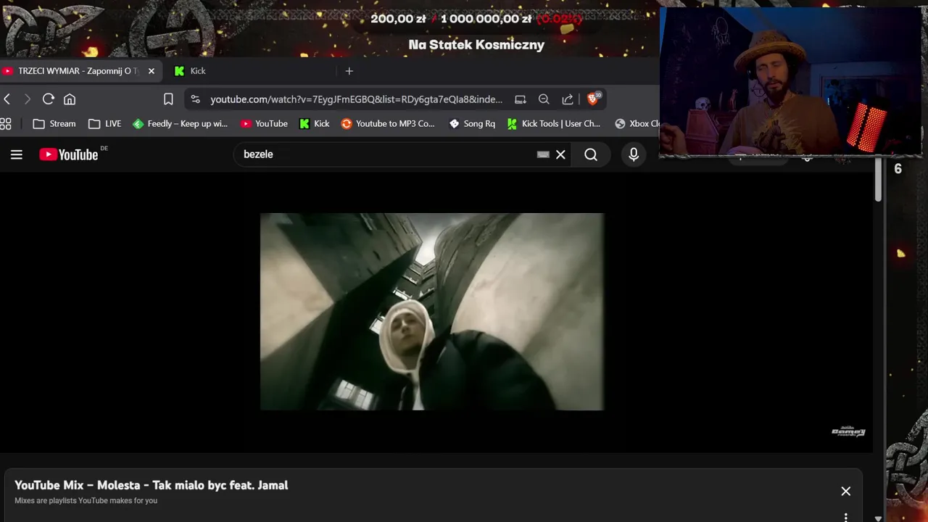The height and width of the screenshot is (522, 928).
Task: Open Kick Tools User Chat bookmark
Action: (x=554, y=124)
